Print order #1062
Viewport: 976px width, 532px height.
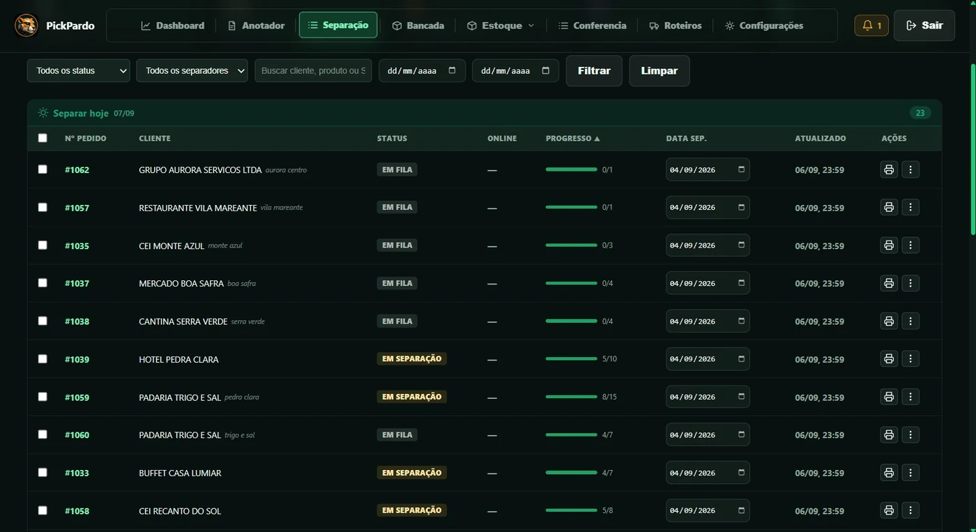[889, 169]
